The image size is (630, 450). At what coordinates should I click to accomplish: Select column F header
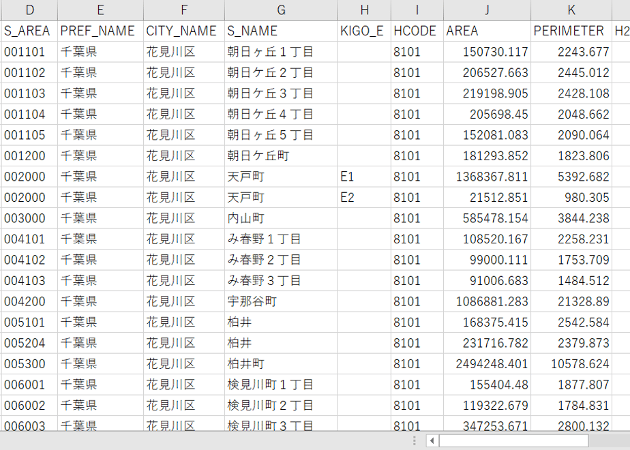point(184,10)
